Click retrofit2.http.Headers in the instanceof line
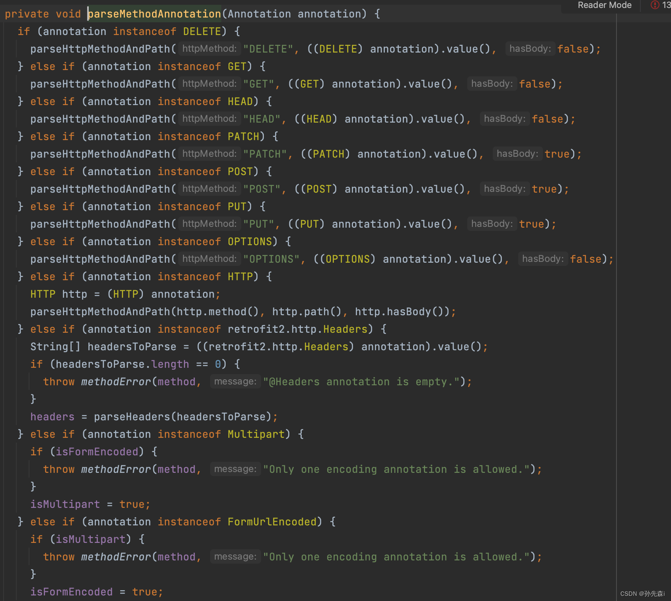671x601 pixels. [x=298, y=329]
